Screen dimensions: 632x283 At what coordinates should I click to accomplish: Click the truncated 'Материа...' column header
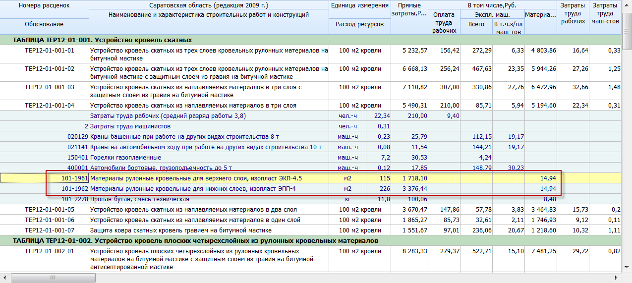click(x=540, y=15)
